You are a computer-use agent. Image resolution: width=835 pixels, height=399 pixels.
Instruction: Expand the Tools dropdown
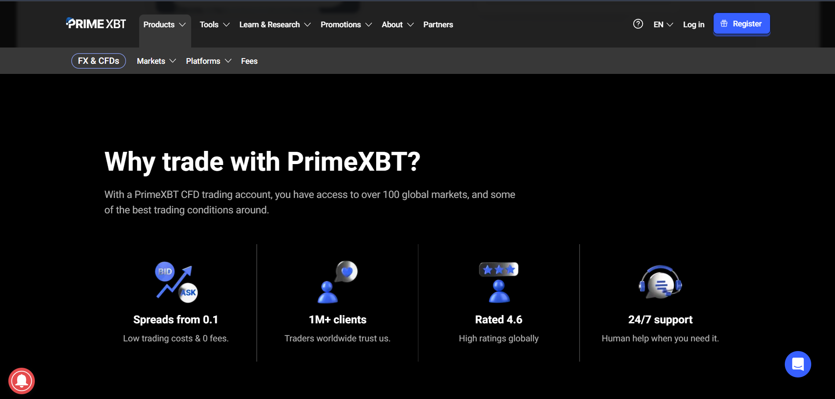(214, 25)
